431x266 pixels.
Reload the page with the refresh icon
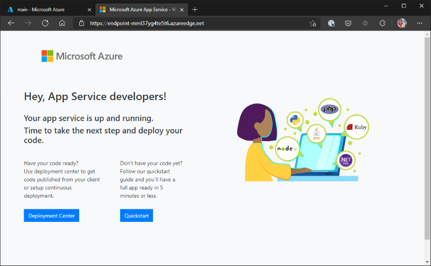(x=45, y=23)
